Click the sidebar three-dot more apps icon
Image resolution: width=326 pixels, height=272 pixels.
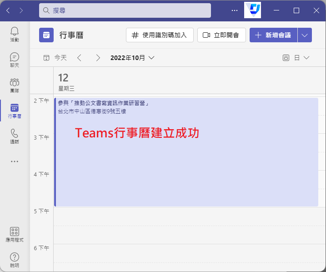[15, 161]
